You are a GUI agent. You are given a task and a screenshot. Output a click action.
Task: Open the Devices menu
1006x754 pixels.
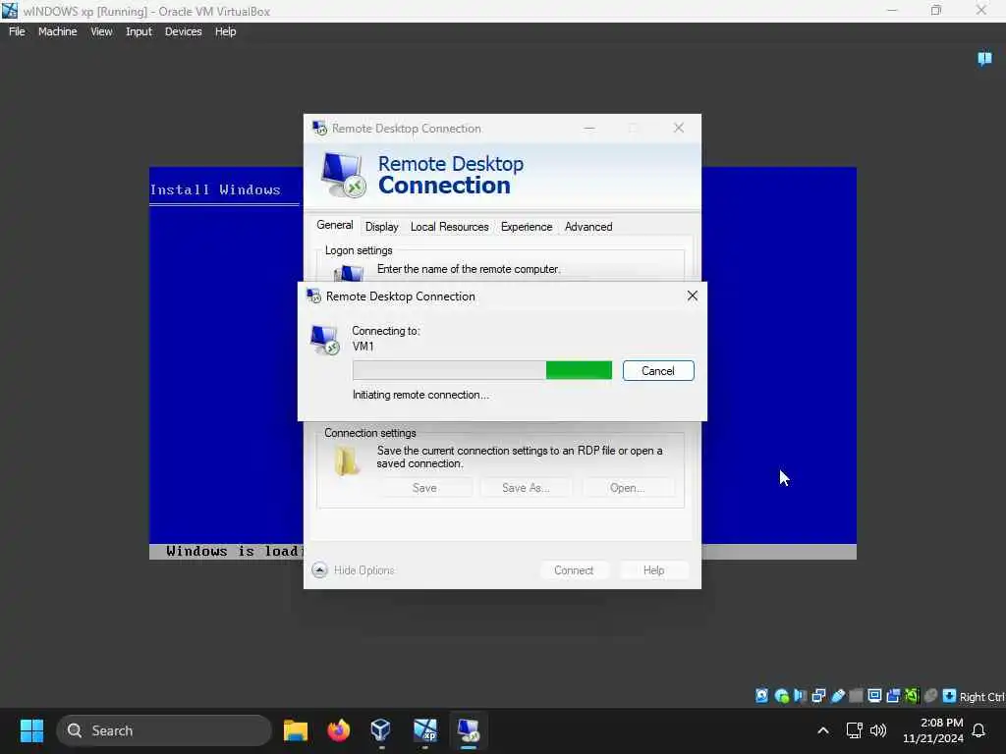click(x=183, y=31)
